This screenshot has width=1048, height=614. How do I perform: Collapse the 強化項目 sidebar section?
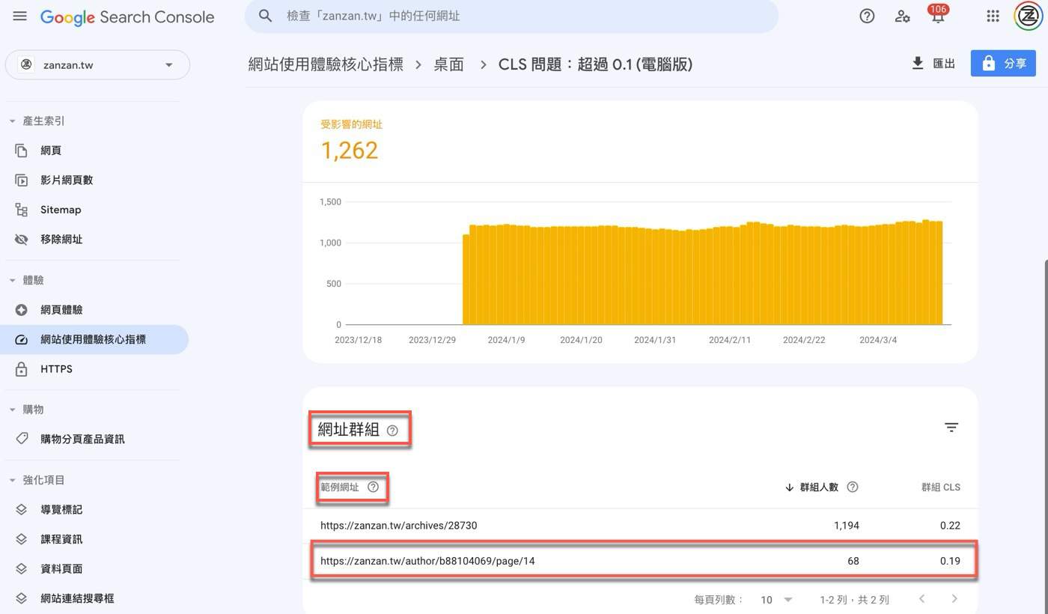[13, 481]
